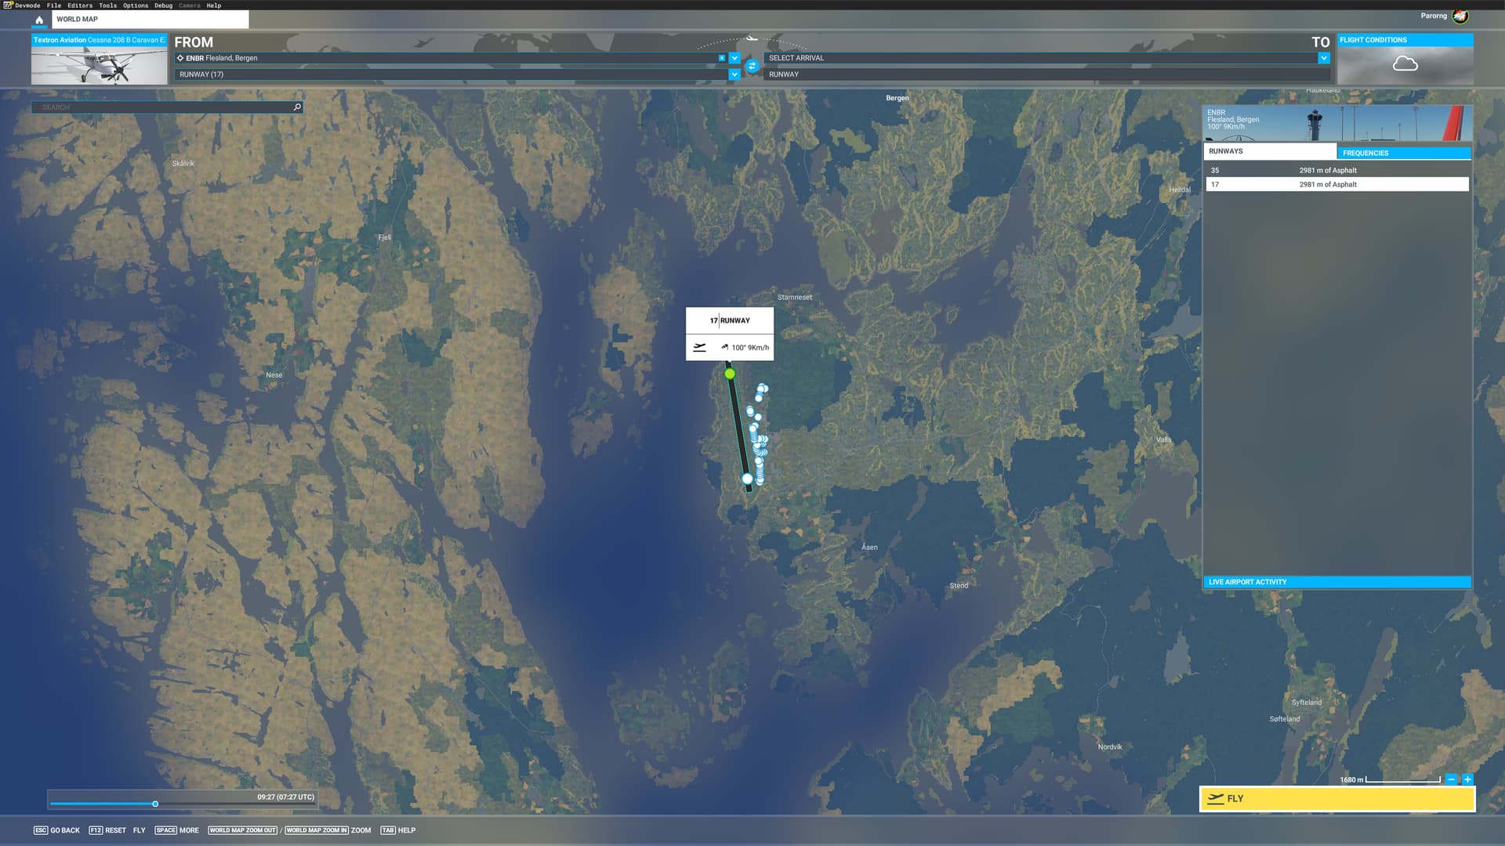Zoom in the map with plus
The width and height of the screenshot is (1505, 846).
1467,779
